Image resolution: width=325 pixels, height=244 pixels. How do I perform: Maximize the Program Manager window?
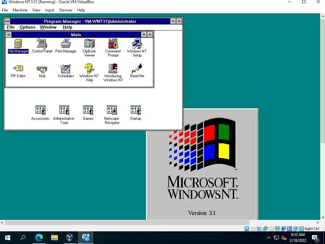coord(179,21)
